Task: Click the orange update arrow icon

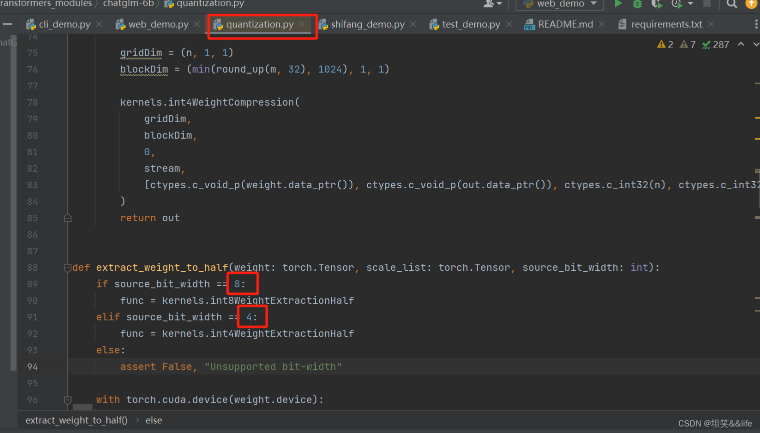Action: coord(751,4)
